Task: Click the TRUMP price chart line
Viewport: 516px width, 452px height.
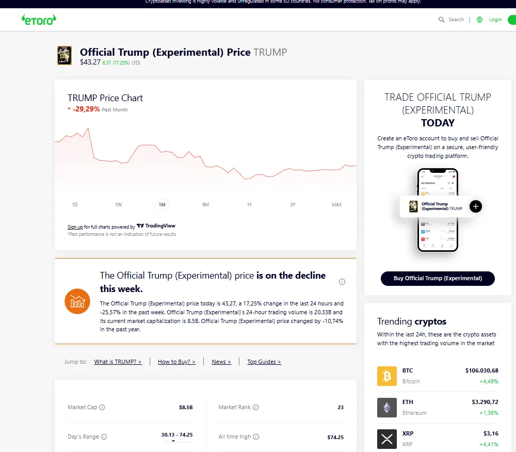Action: [x=206, y=155]
